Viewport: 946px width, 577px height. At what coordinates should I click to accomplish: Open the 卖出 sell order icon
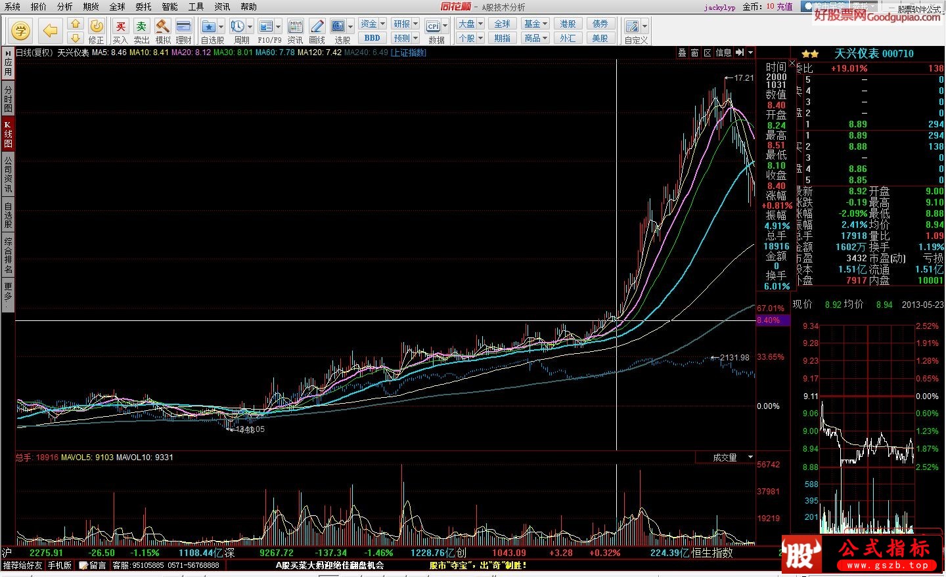[141, 31]
